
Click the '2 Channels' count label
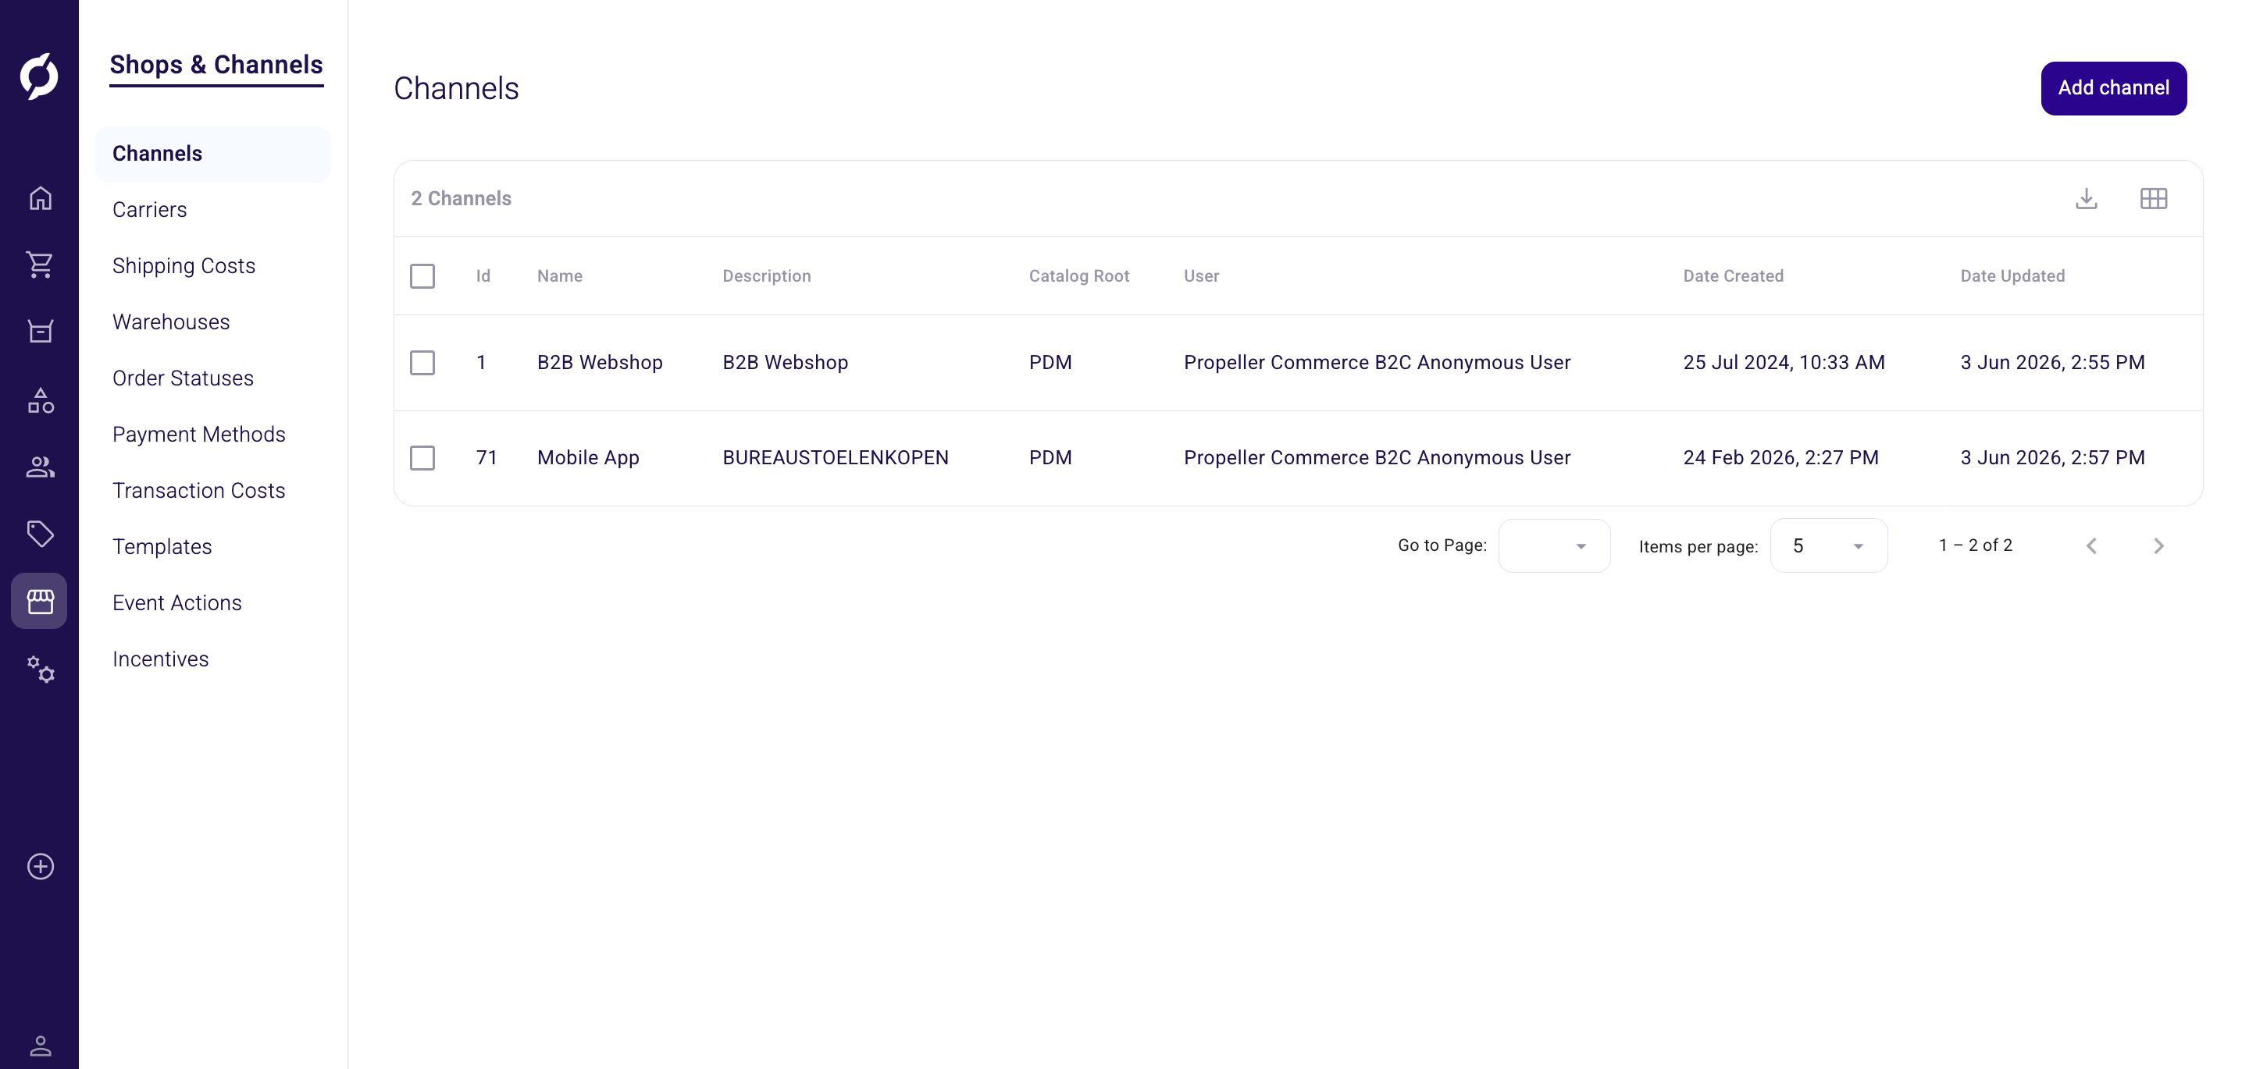pyautogui.click(x=461, y=199)
